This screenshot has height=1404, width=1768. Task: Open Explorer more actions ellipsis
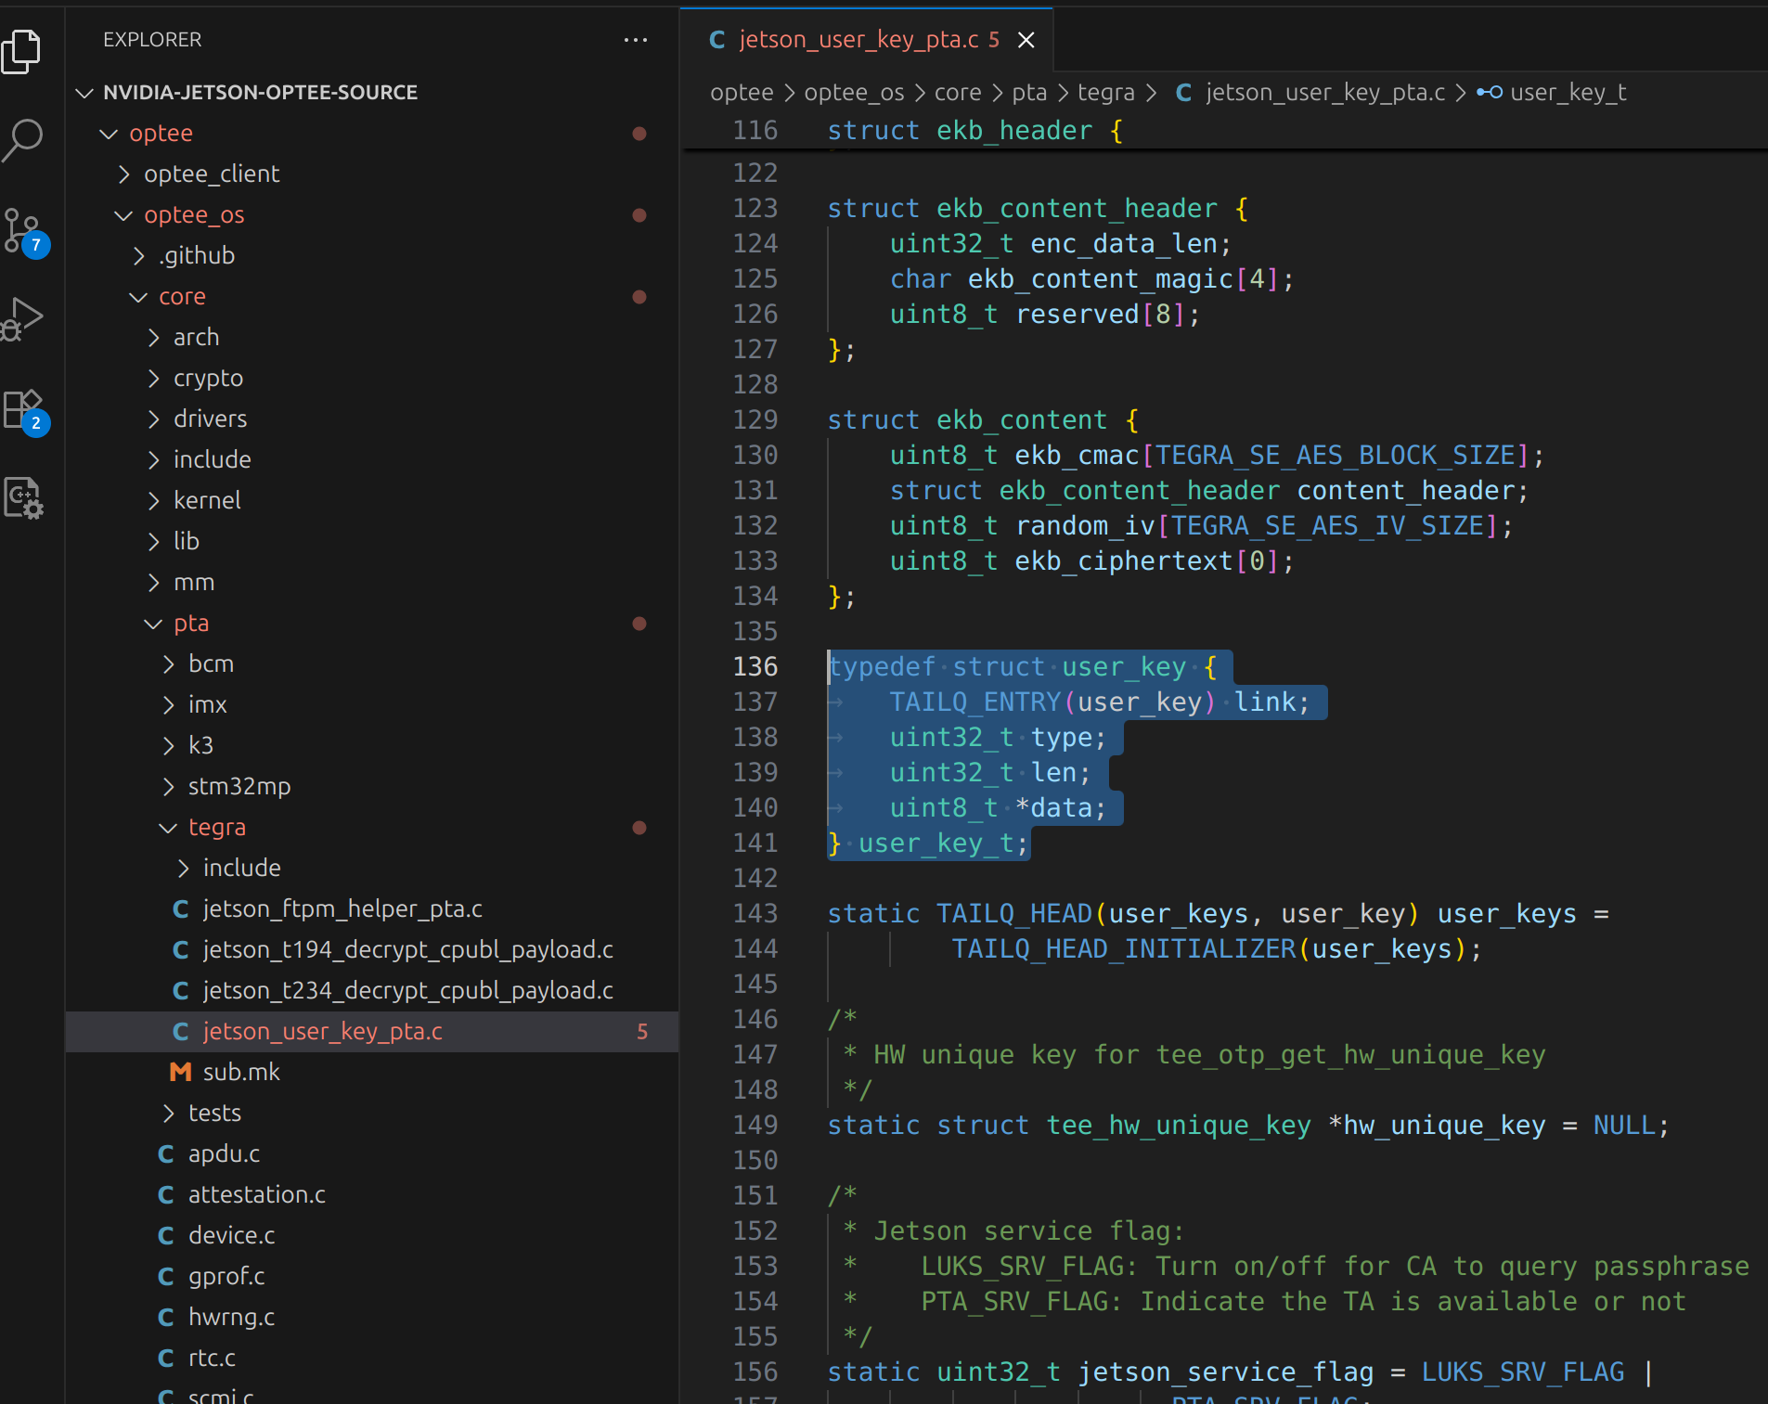pyautogui.click(x=636, y=40)
